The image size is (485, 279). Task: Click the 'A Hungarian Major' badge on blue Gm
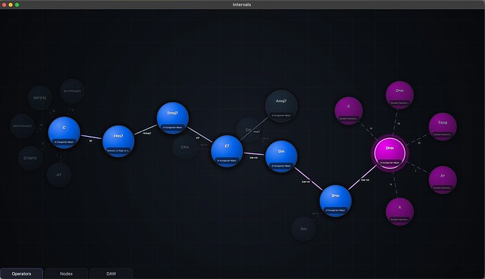pyautogui.click(x=281, y=165)
